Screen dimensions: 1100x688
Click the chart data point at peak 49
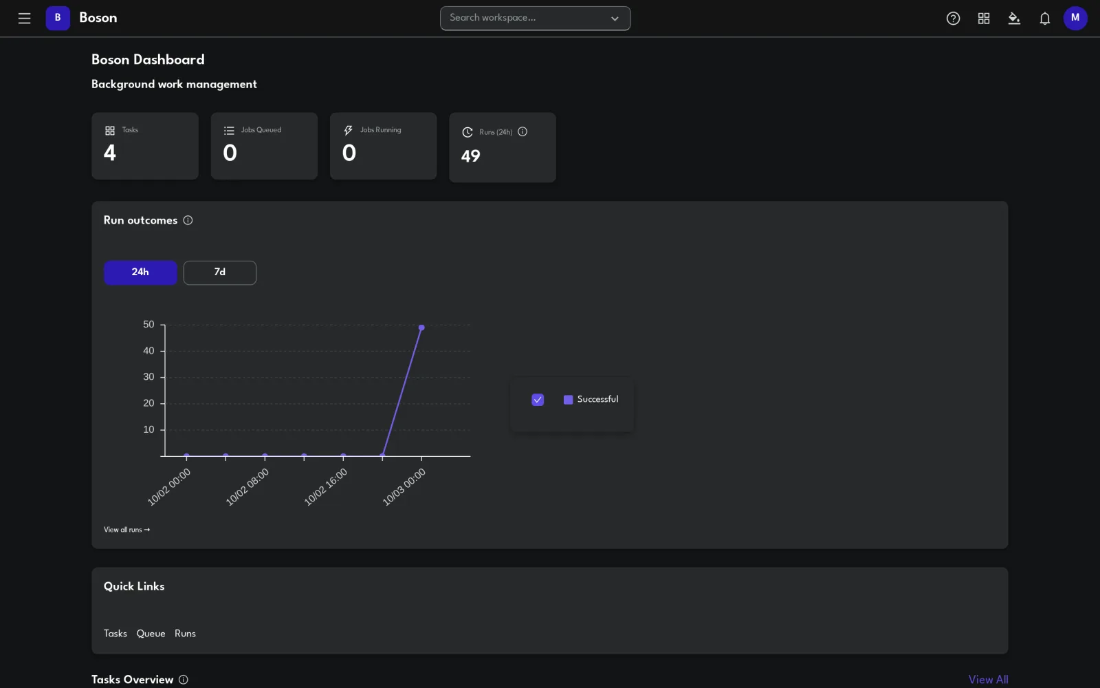point(421,327)
